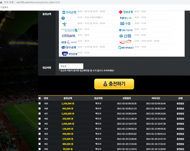Click the BS 부산은행 logo

pyautogui.click(x=69, y=54)
